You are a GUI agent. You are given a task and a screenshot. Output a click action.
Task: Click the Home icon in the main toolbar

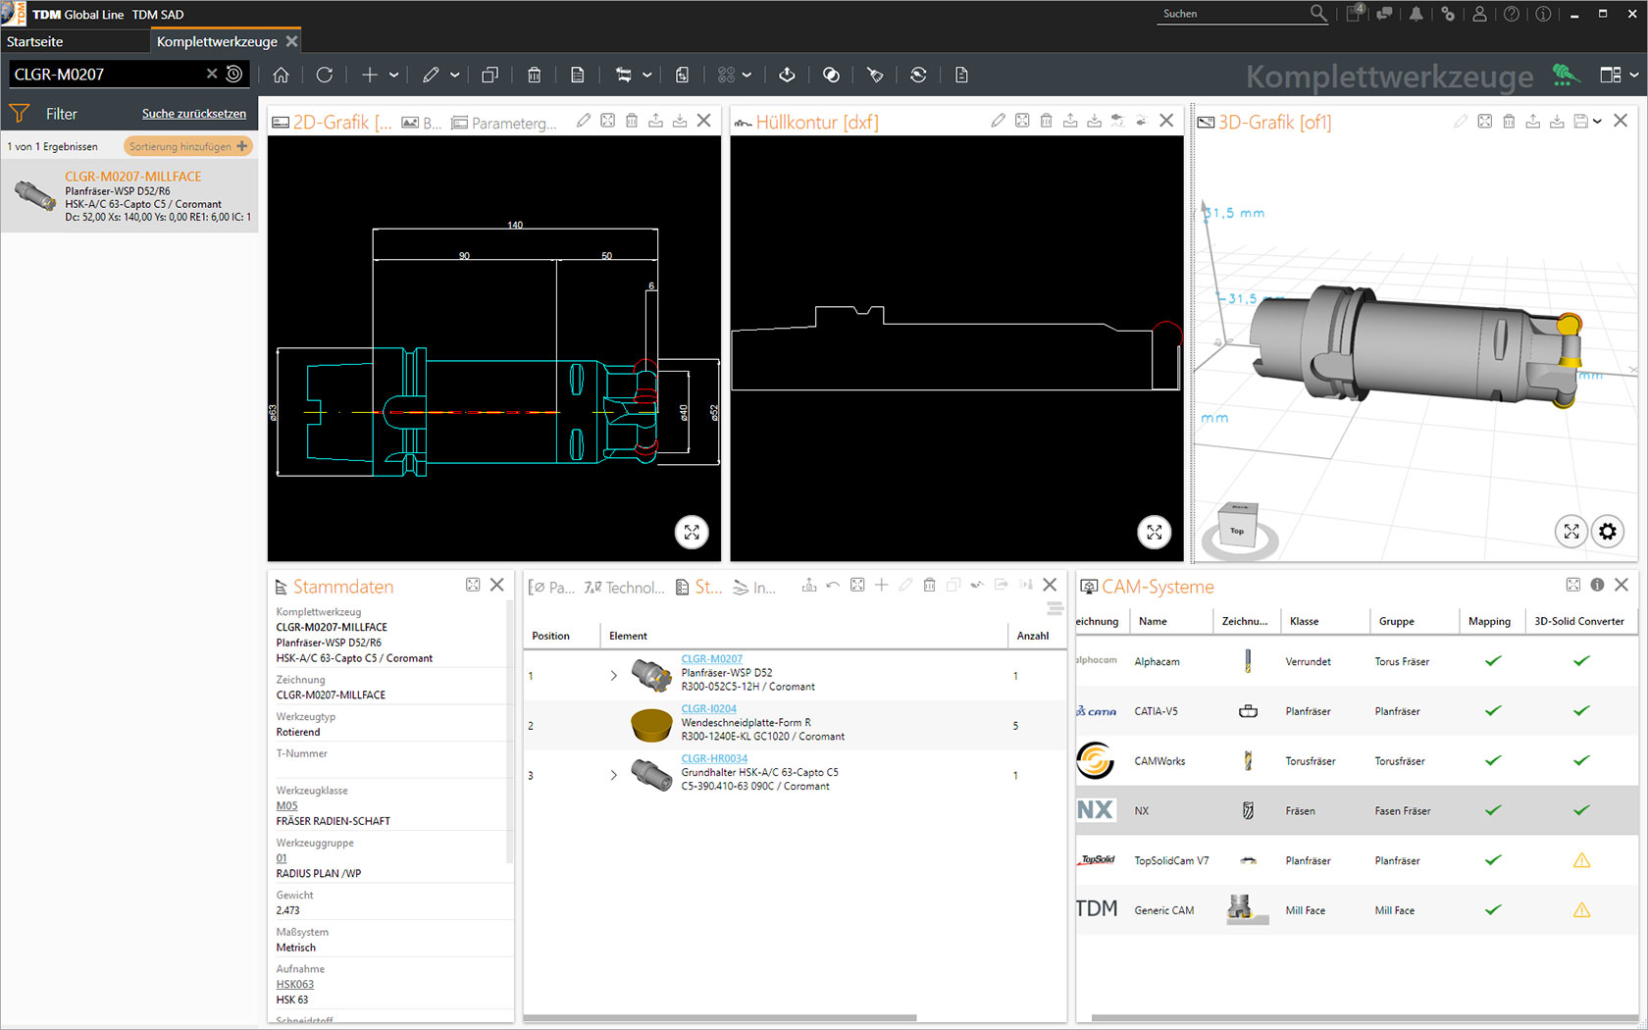[281, 75]
